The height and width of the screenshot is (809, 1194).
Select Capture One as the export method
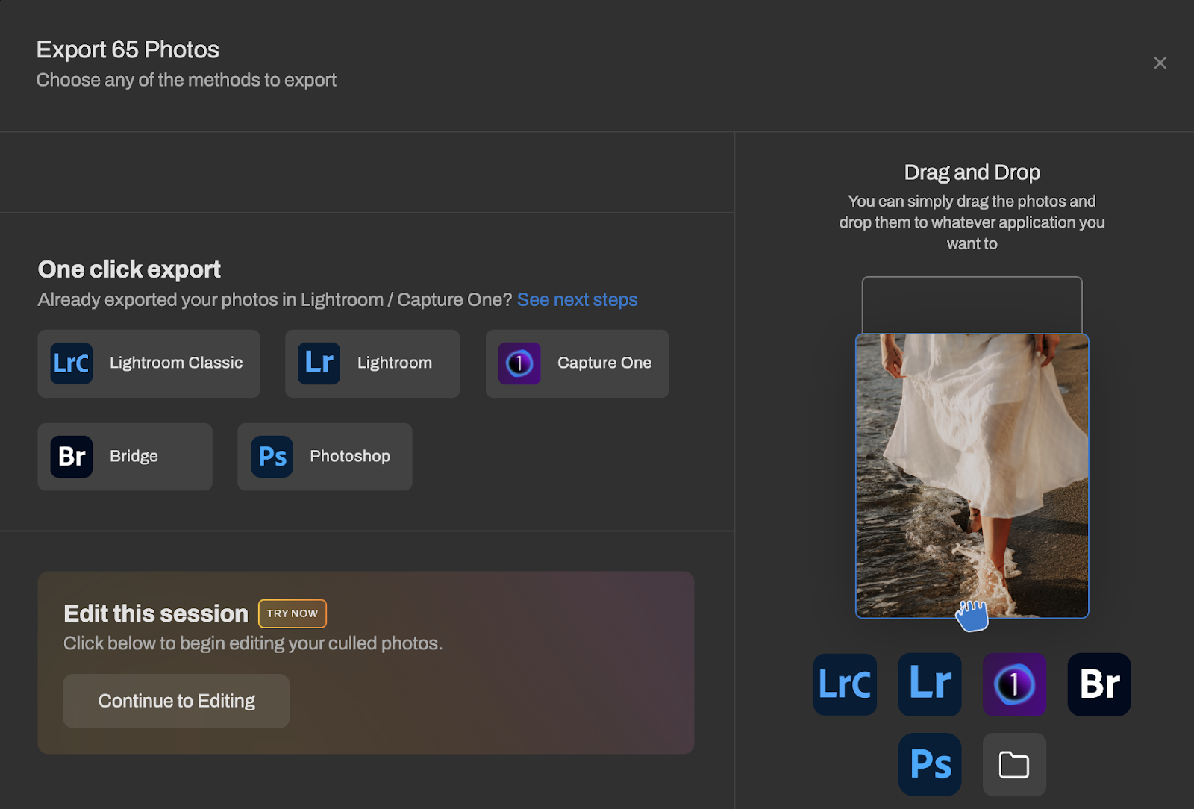577,363
